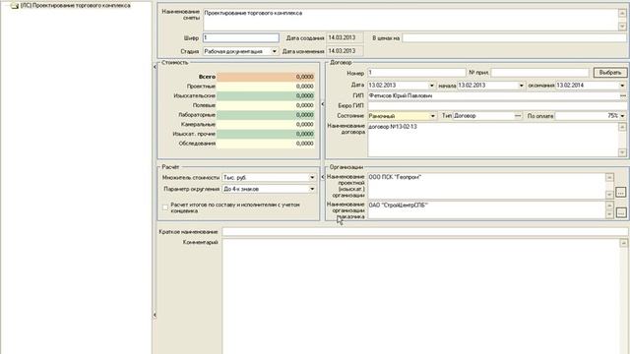Click the Тип field showing Договор
The image size is (630, 354).
(483, 116)
